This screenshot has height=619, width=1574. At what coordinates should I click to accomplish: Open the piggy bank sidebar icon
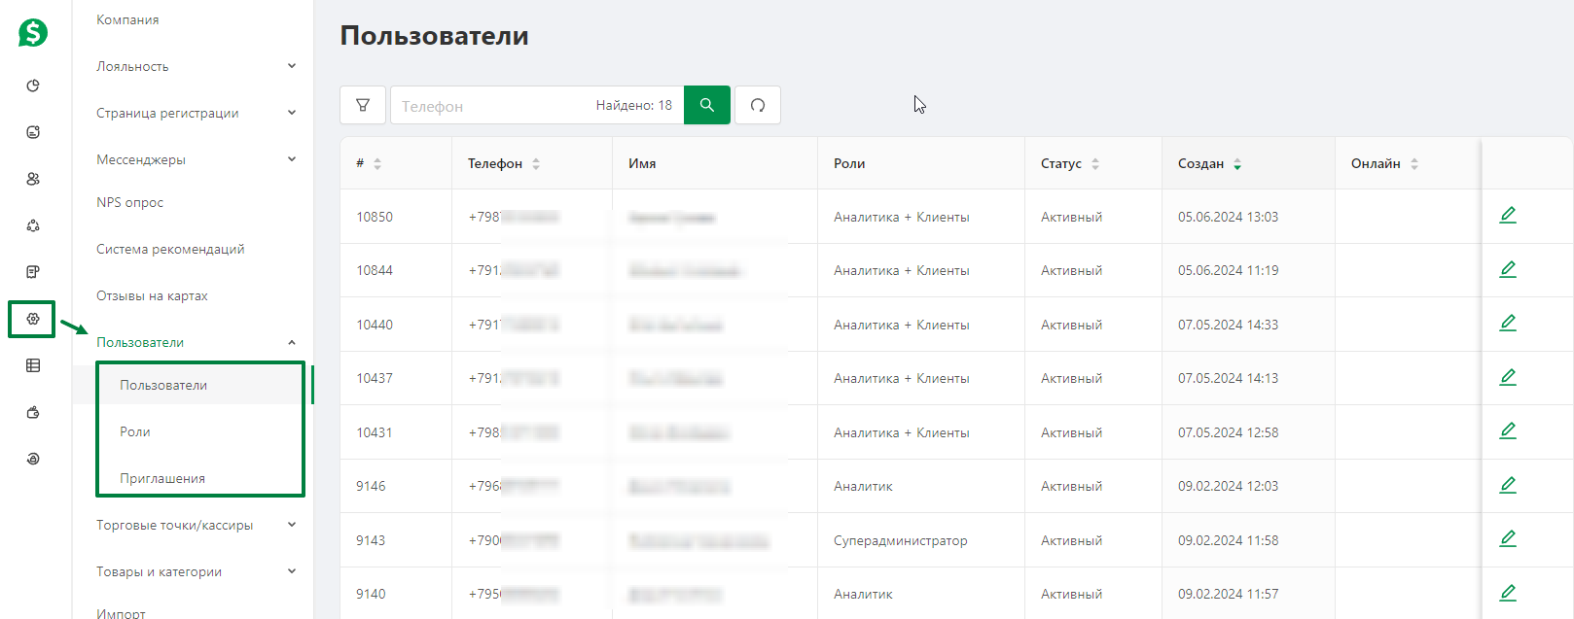[33, 412]
